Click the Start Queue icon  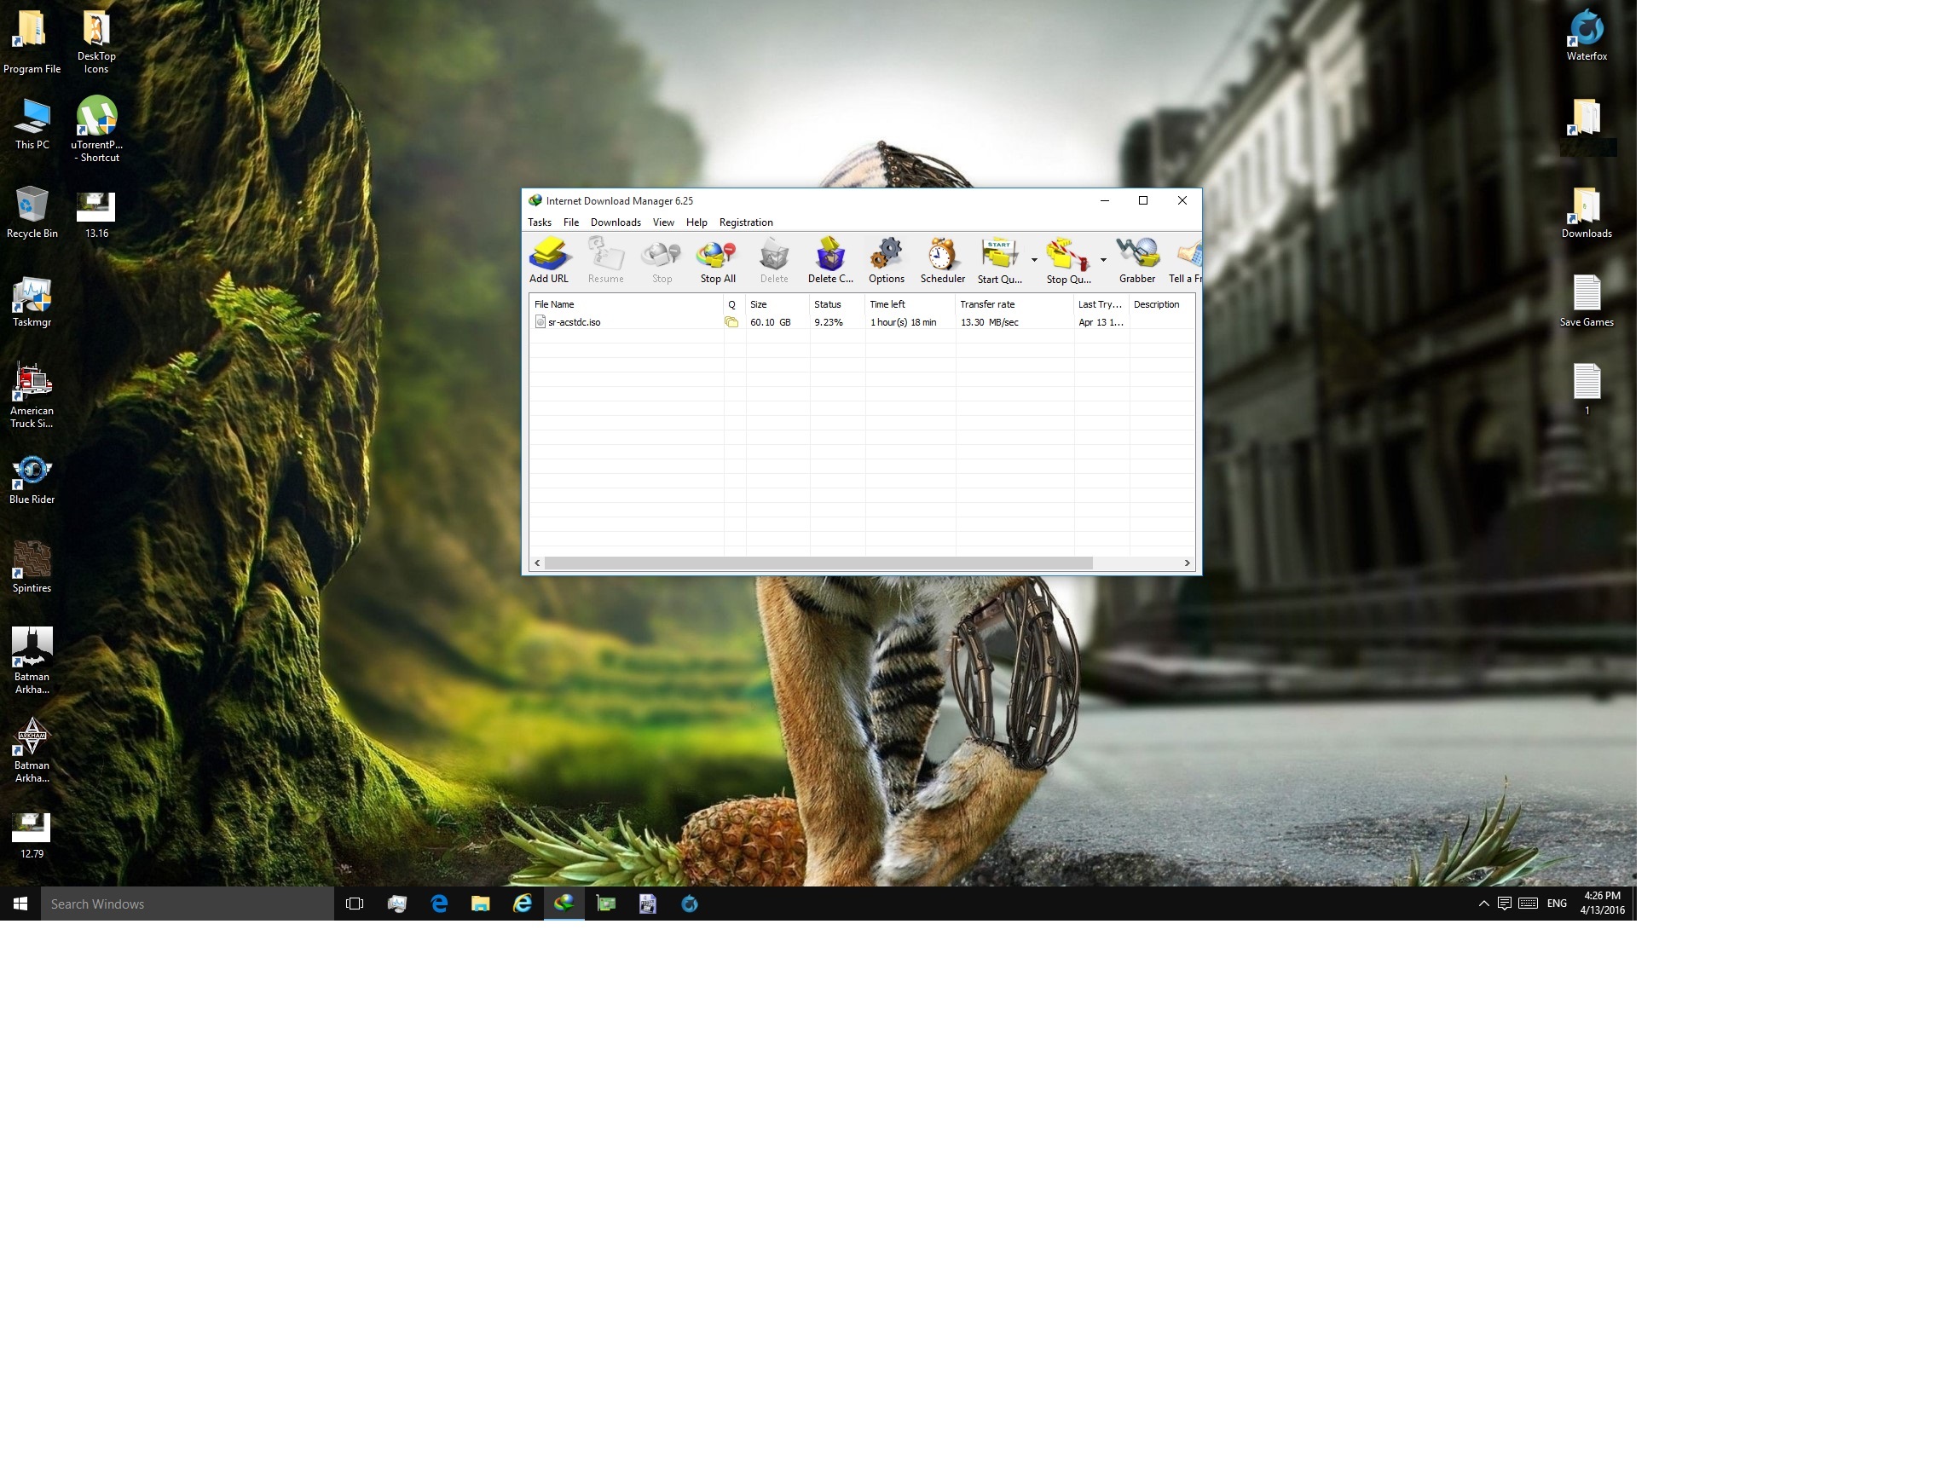tap(998, 257)
